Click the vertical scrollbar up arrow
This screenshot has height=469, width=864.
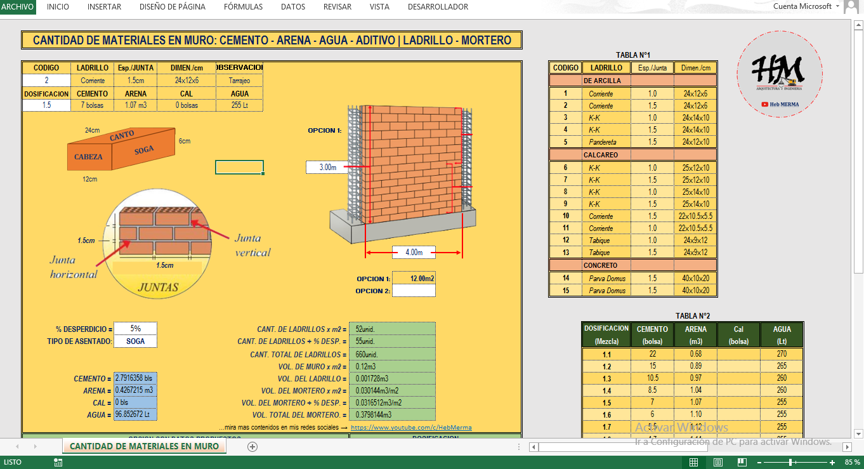(x=858, y=25)
